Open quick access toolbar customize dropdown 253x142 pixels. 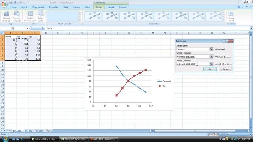coord(28,2)
